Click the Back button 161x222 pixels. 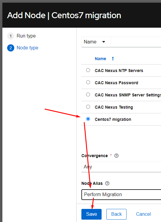(x=116, y=214)
